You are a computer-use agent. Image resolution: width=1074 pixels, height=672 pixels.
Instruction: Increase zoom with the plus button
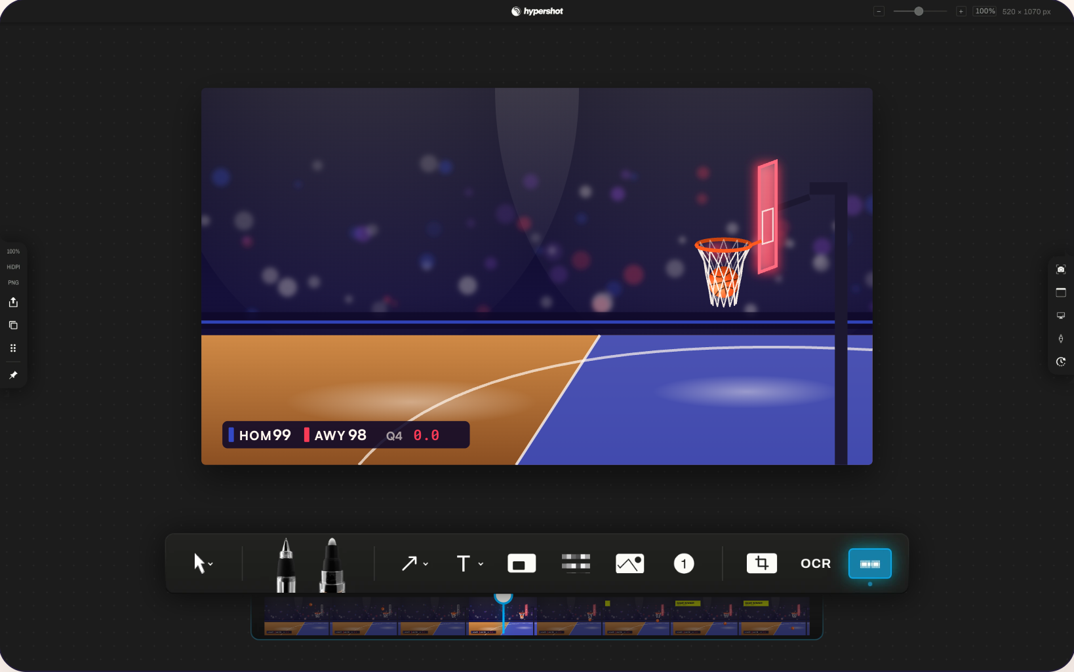coord(961,11)
